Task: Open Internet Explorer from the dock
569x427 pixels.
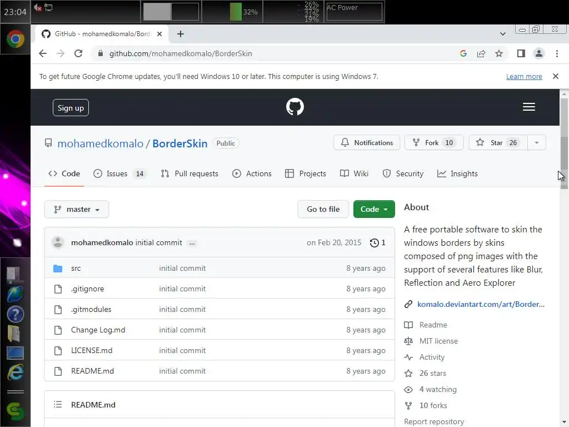Action: point(15,372)
